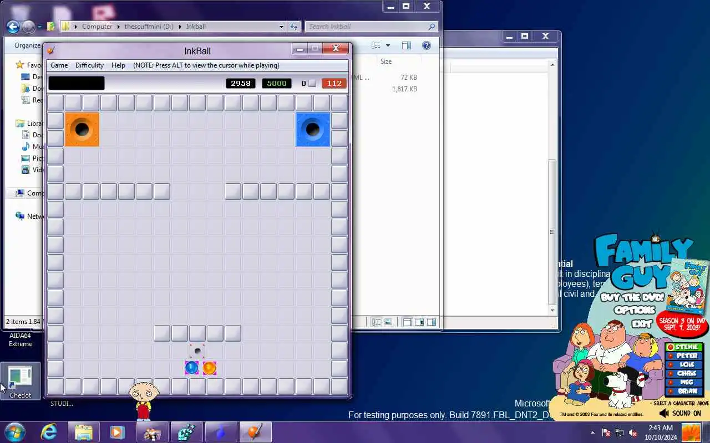Open Explorer Help question mark icon
This screenshot has height=443, width=710.
427,45
